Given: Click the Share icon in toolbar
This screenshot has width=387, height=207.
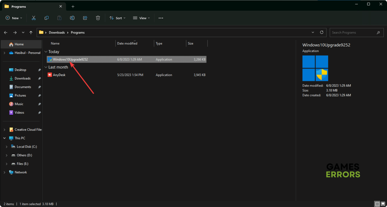Looking at the screenshot, I should [85, 18].
